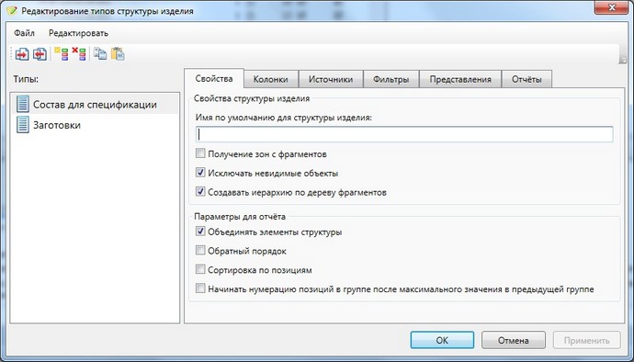Click the Свойства структуры изделия group heading
Screen dimensions: 634x362
[x=252, y=98]
